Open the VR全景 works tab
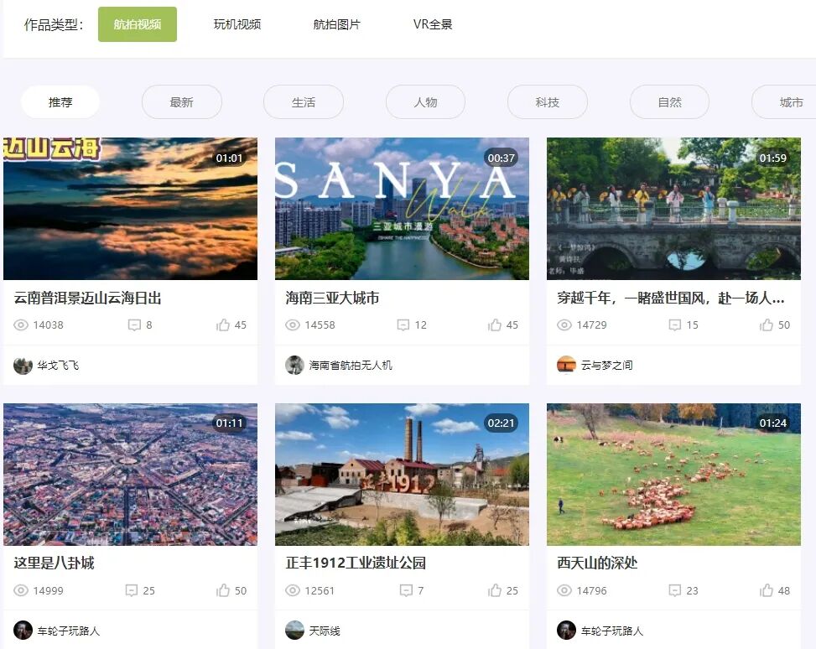 (433, 24)
